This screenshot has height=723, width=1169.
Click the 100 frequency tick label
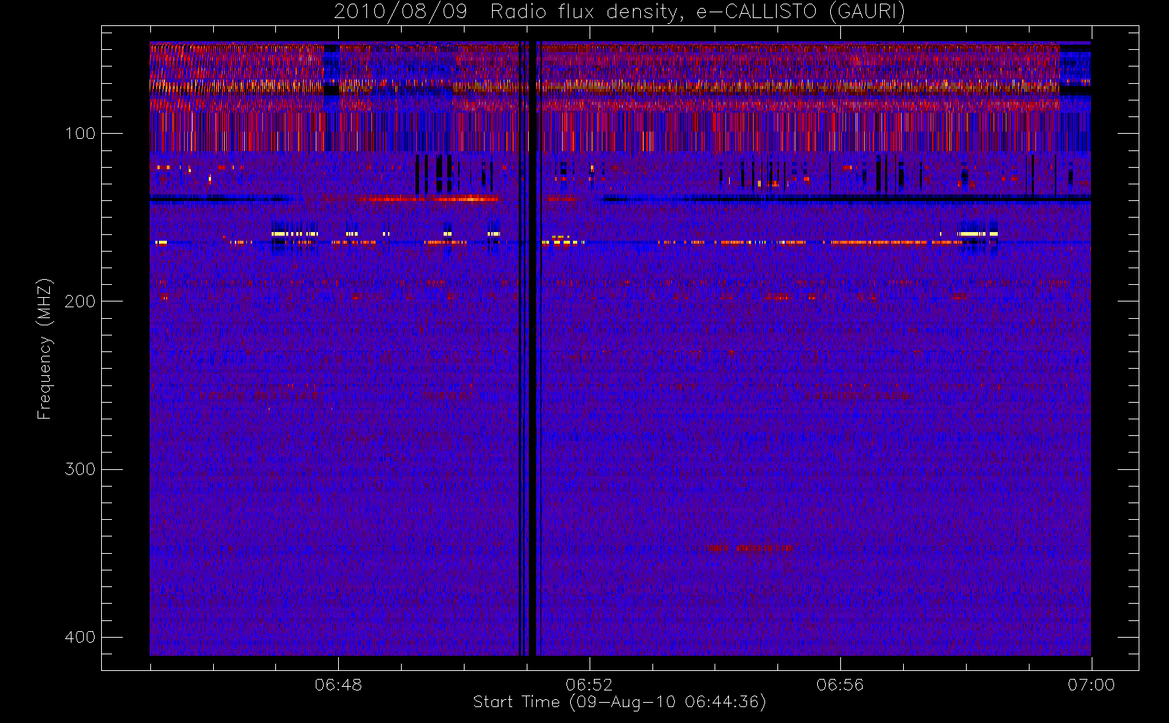coord(79,134)
